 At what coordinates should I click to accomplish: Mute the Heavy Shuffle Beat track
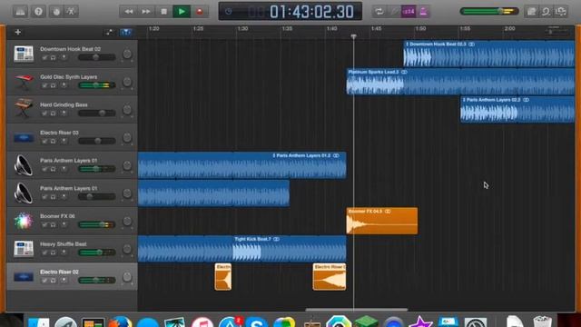tap(44, 253)
